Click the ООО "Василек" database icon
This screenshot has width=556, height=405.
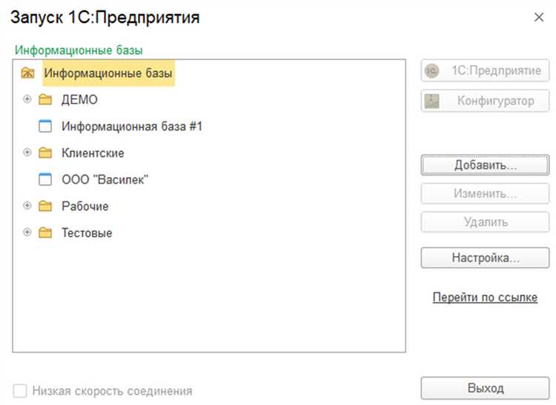coord(45,180)
